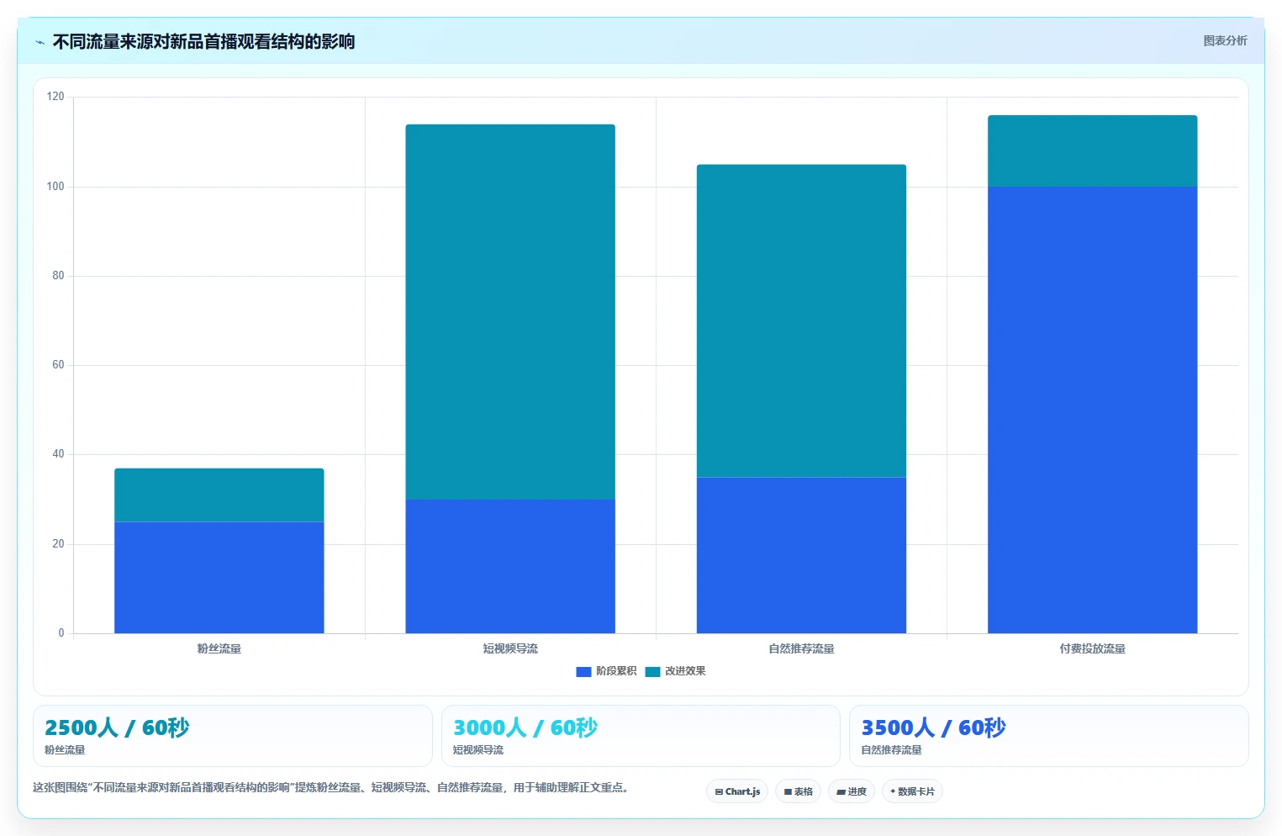Click the 短视频导流 x-axis label

point(510,648)
